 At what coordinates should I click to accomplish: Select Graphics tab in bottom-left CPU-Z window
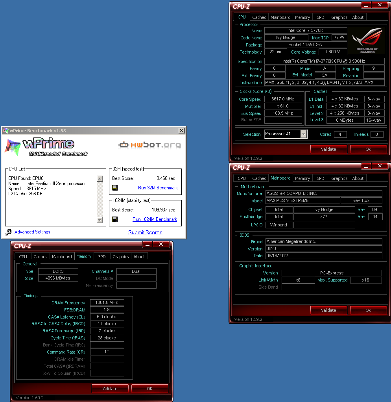pyautogui.click(x=121, y=257)
